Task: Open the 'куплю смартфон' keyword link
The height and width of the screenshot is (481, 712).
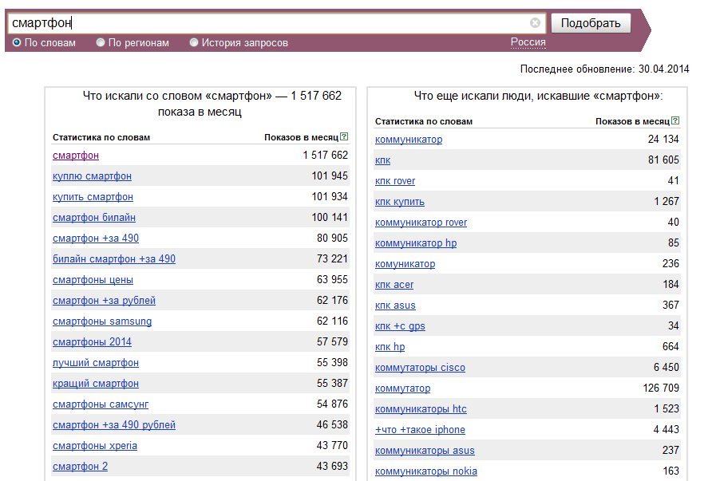Action: [x=92, y=176]
